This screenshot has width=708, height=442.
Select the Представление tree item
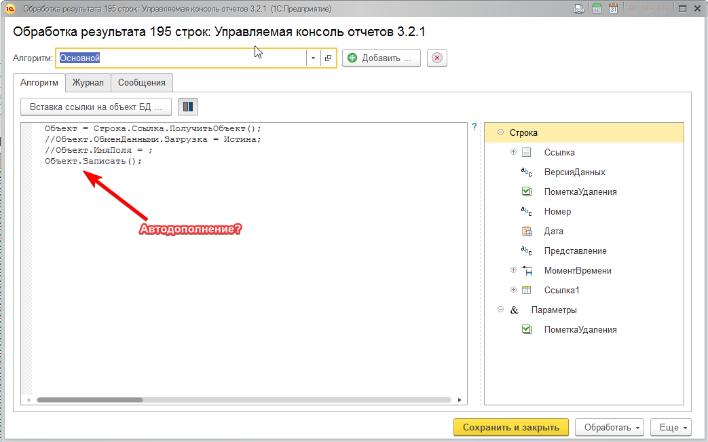[x=575, y=251]
